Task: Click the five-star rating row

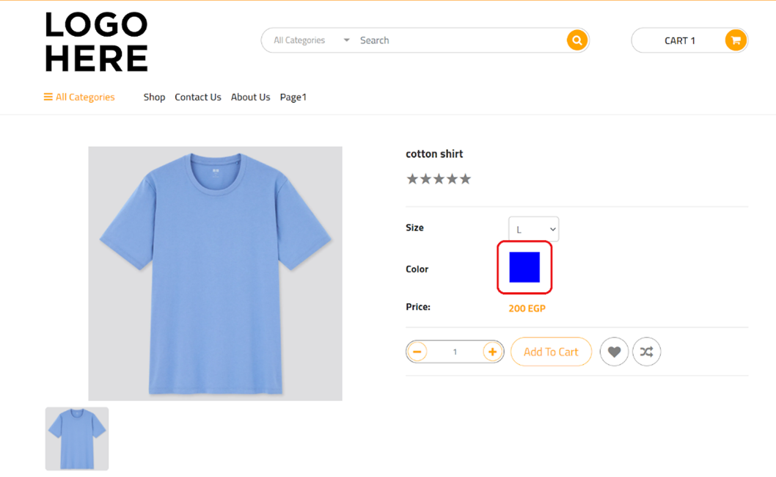Action: coord(439,179)
